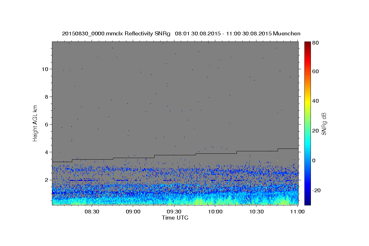This screenshot has height=246, width=369.
Task: Click the height tick label 6
Action: 47,124
